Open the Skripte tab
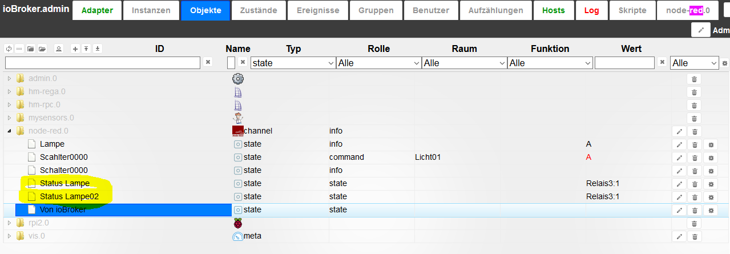This screenshot has height=254, width=730. click(x=632, y=10)
